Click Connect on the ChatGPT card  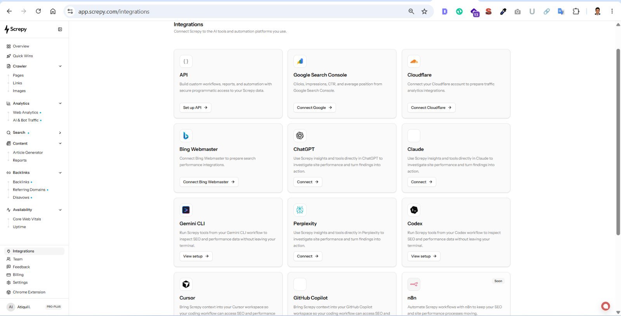click(x=308, y=182)
